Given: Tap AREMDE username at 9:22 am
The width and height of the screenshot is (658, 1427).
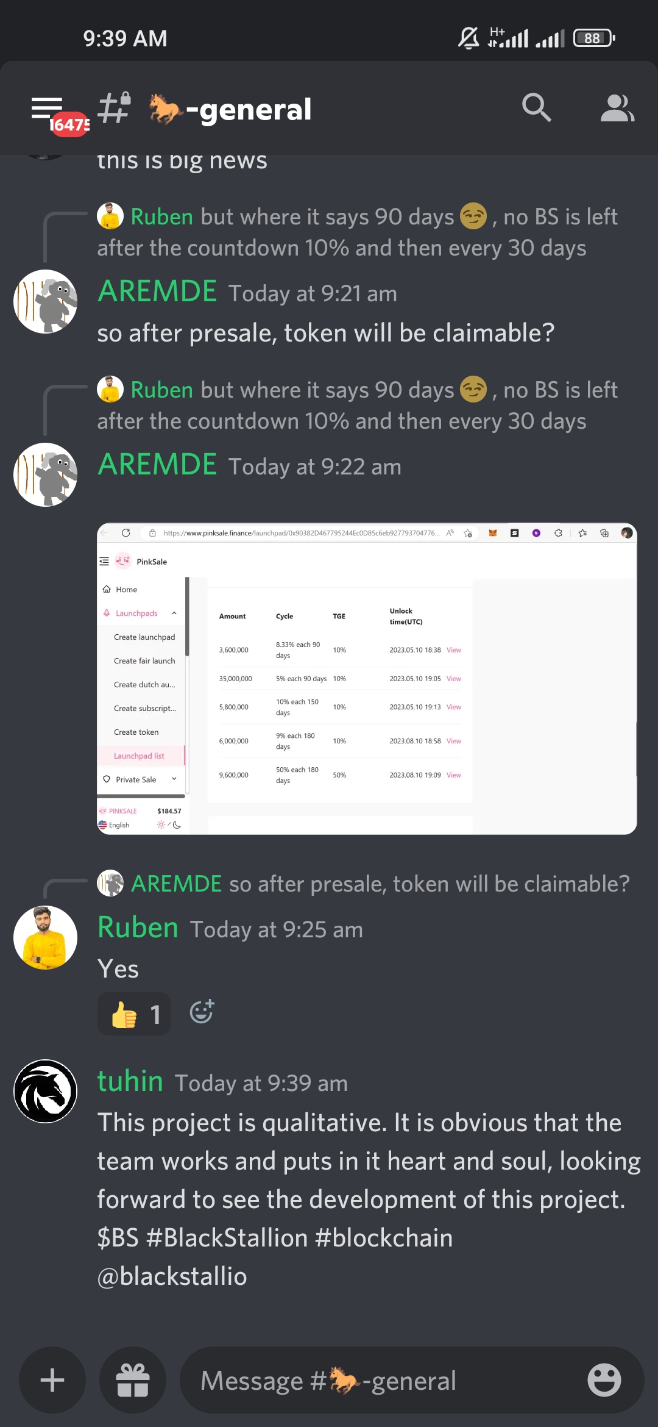Looking at the screenshot, I should [157, 464].
